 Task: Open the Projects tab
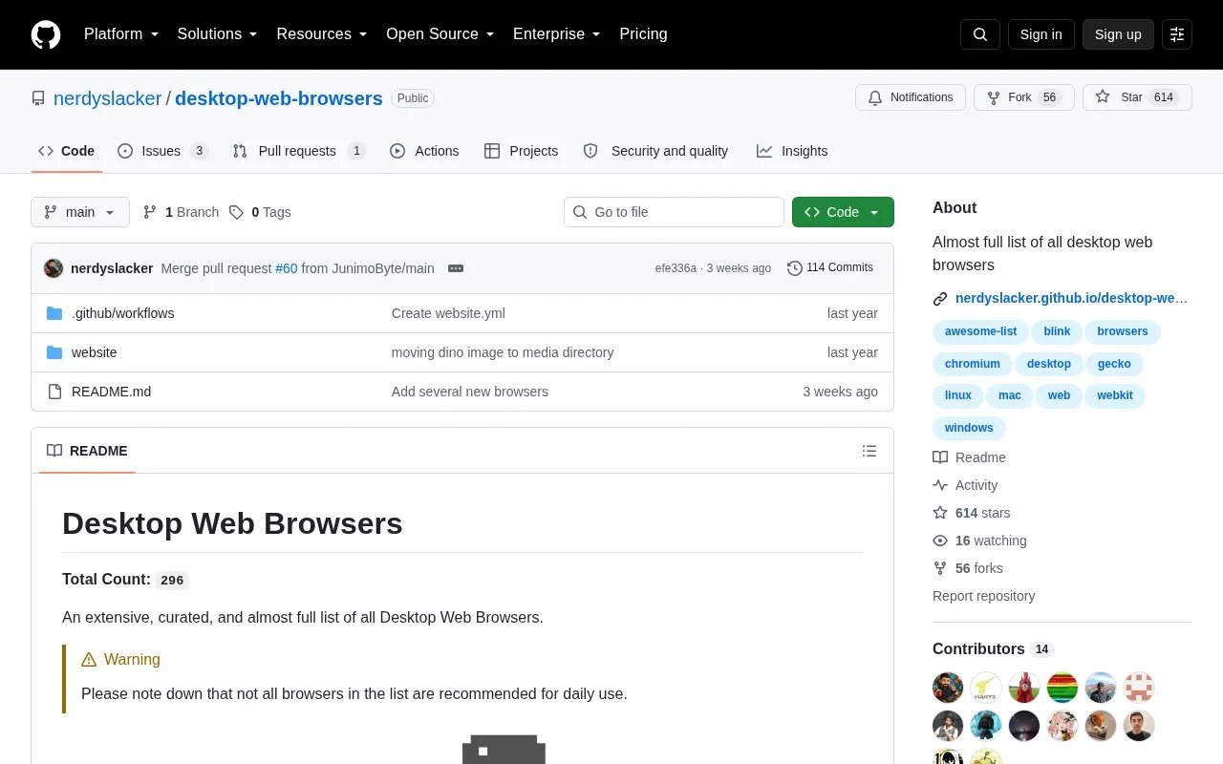point(521,151)
